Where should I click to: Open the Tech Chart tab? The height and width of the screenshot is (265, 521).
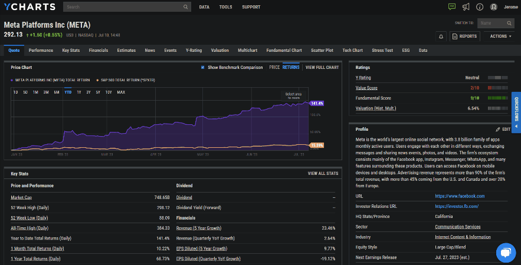click(x=352, y=51)
